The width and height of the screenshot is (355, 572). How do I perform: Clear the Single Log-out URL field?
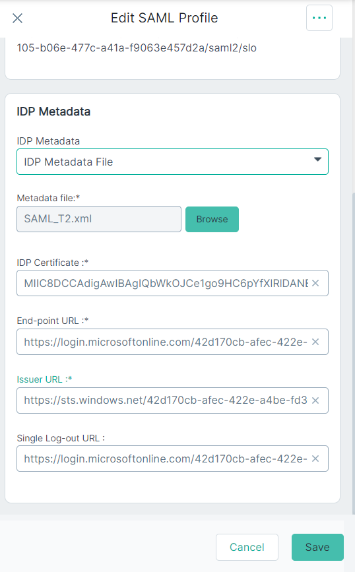[x=315, y=459]
